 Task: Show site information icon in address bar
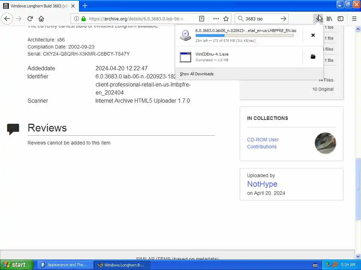click(77, 19)
